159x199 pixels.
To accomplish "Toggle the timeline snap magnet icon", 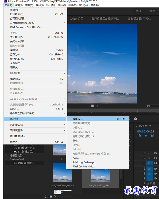I will (146, 136).
